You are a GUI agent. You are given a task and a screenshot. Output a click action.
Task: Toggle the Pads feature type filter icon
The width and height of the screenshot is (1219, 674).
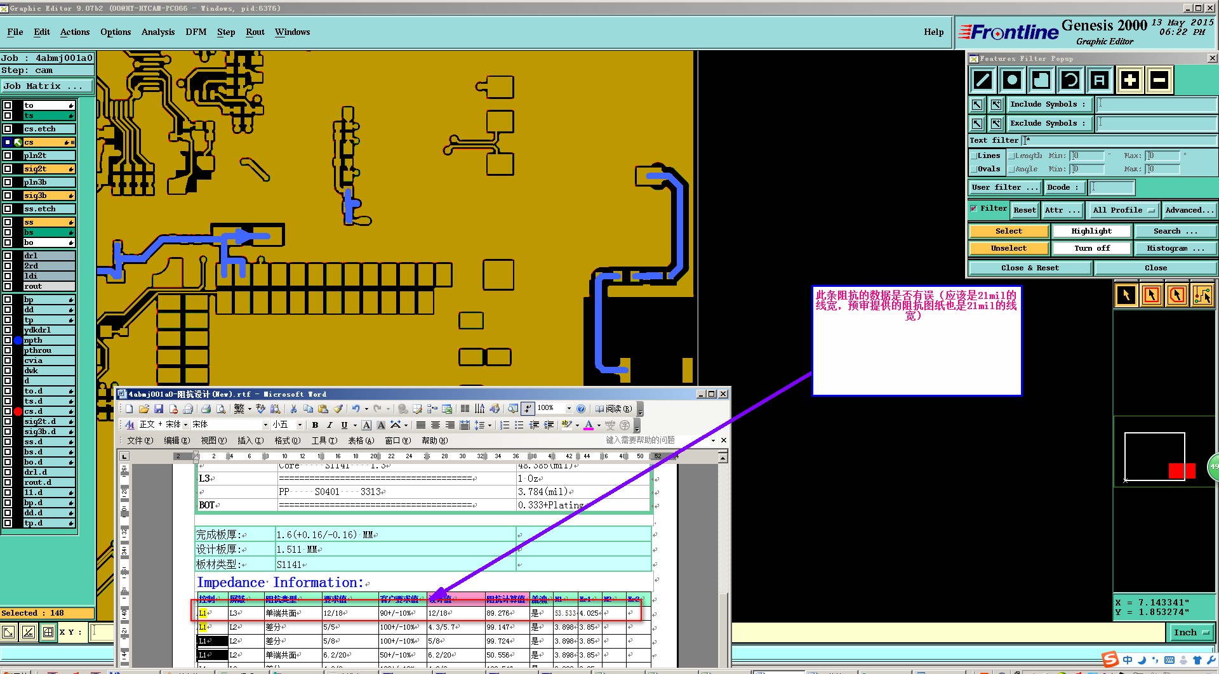click(x=1011, y=80)
